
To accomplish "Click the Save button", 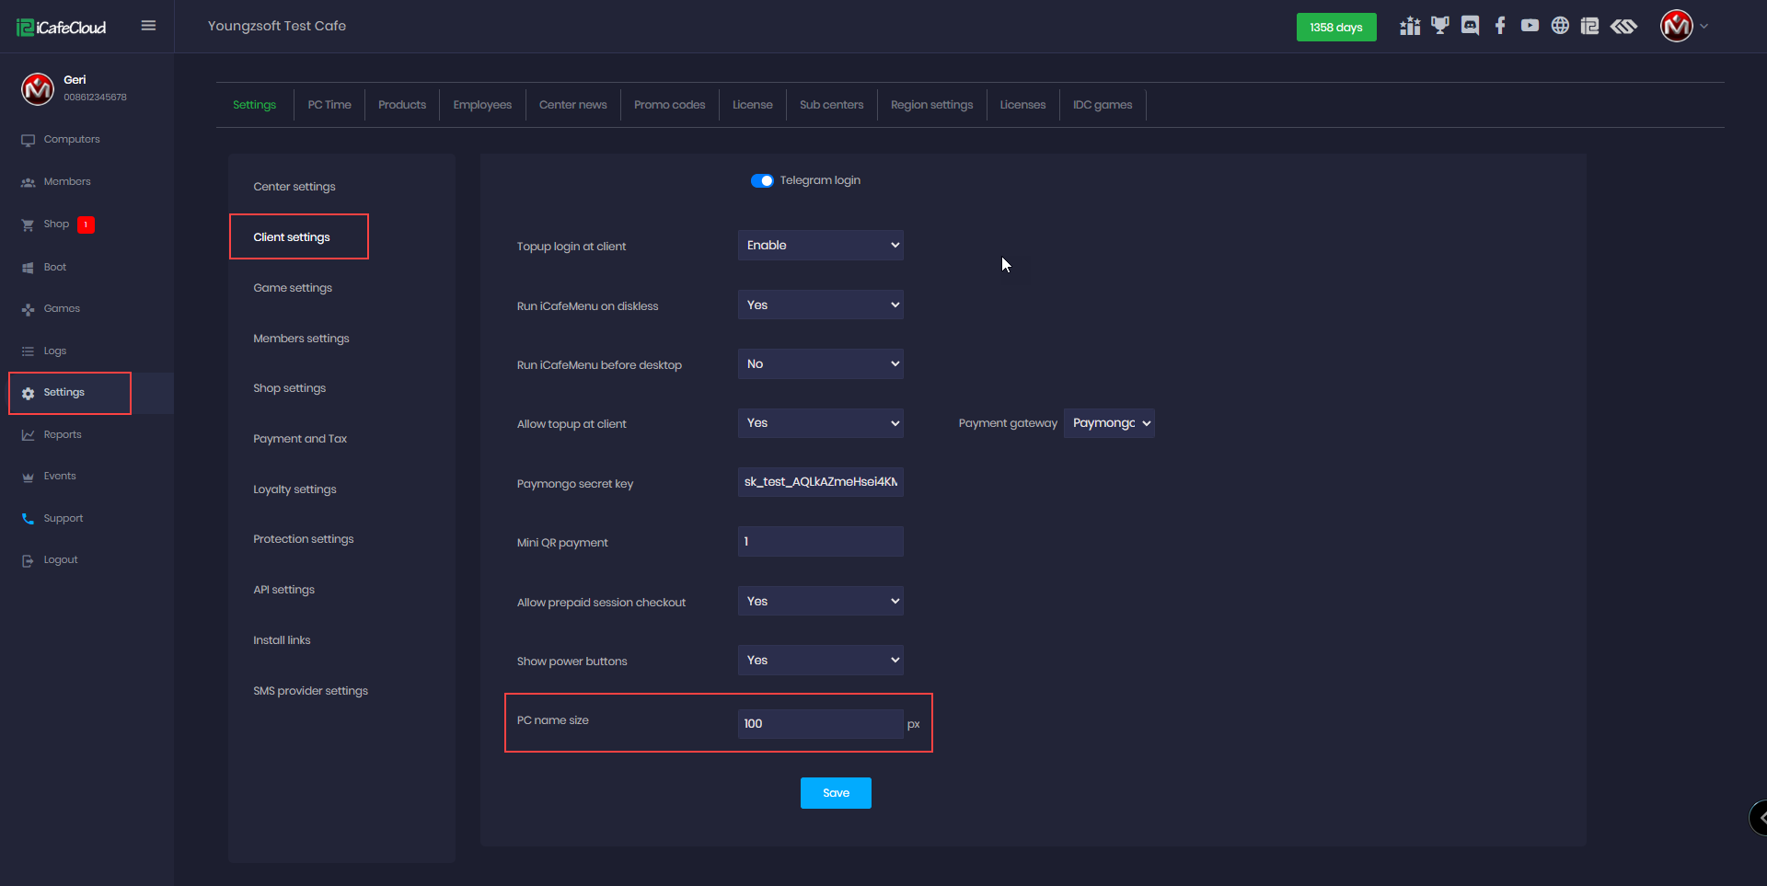I will pyautogui.click(x=836, y=793).
